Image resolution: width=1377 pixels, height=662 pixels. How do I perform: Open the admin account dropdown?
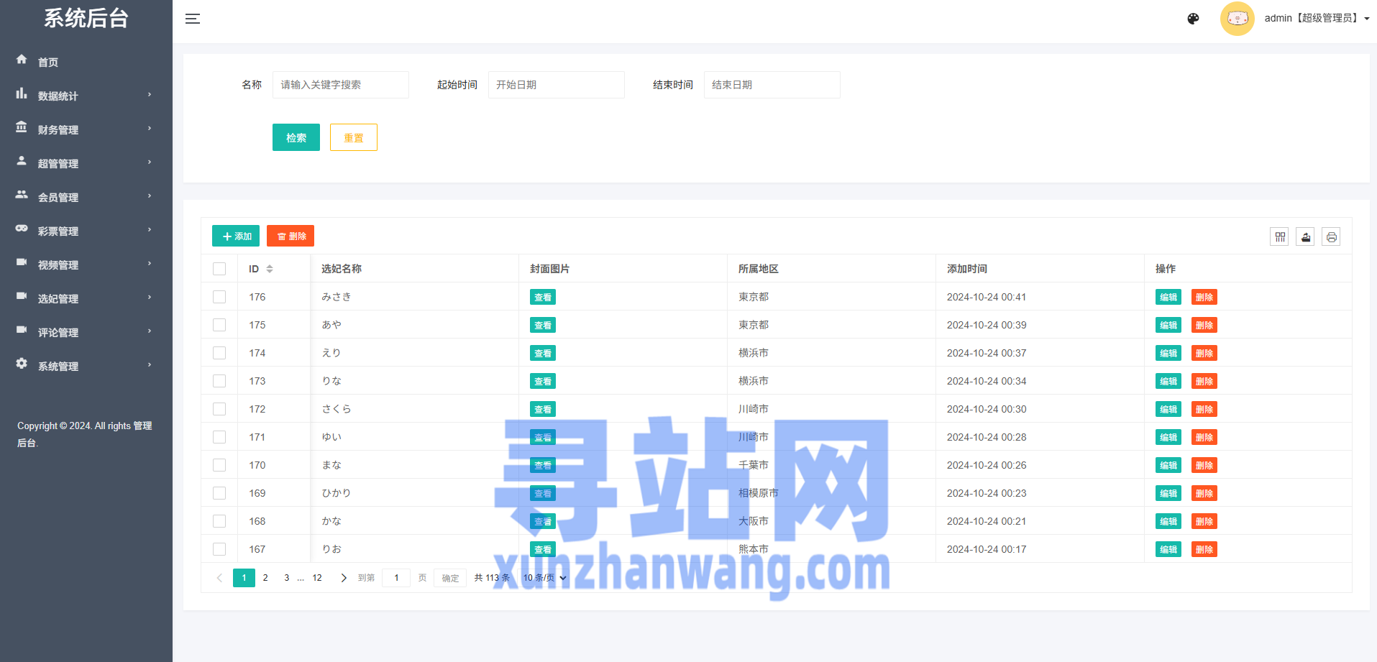coord(1316,19)
